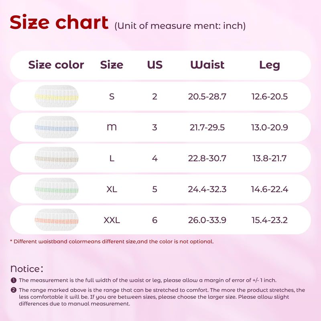Click the waist value 24.4-32.3

pos(207,189)
